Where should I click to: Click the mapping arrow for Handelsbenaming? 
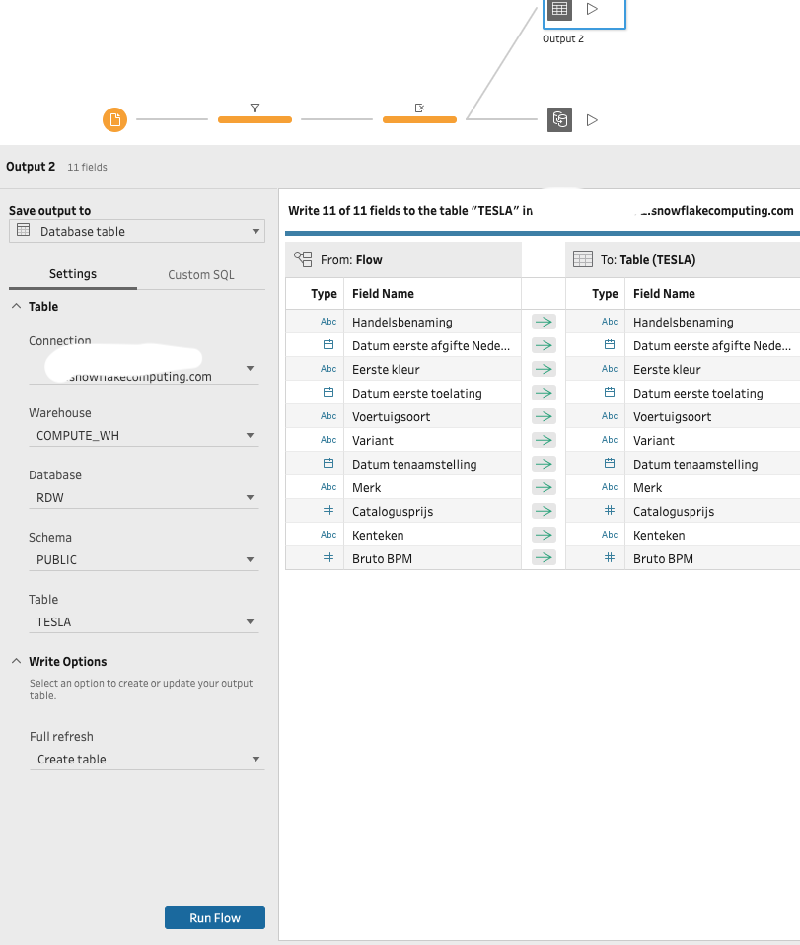click(x=544, y=322)
